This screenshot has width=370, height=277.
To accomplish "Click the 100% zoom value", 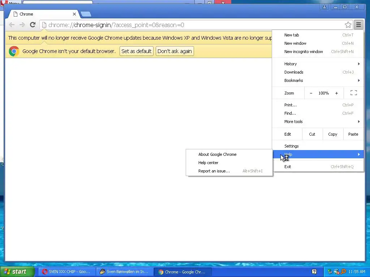I will (x=323, y=93).
